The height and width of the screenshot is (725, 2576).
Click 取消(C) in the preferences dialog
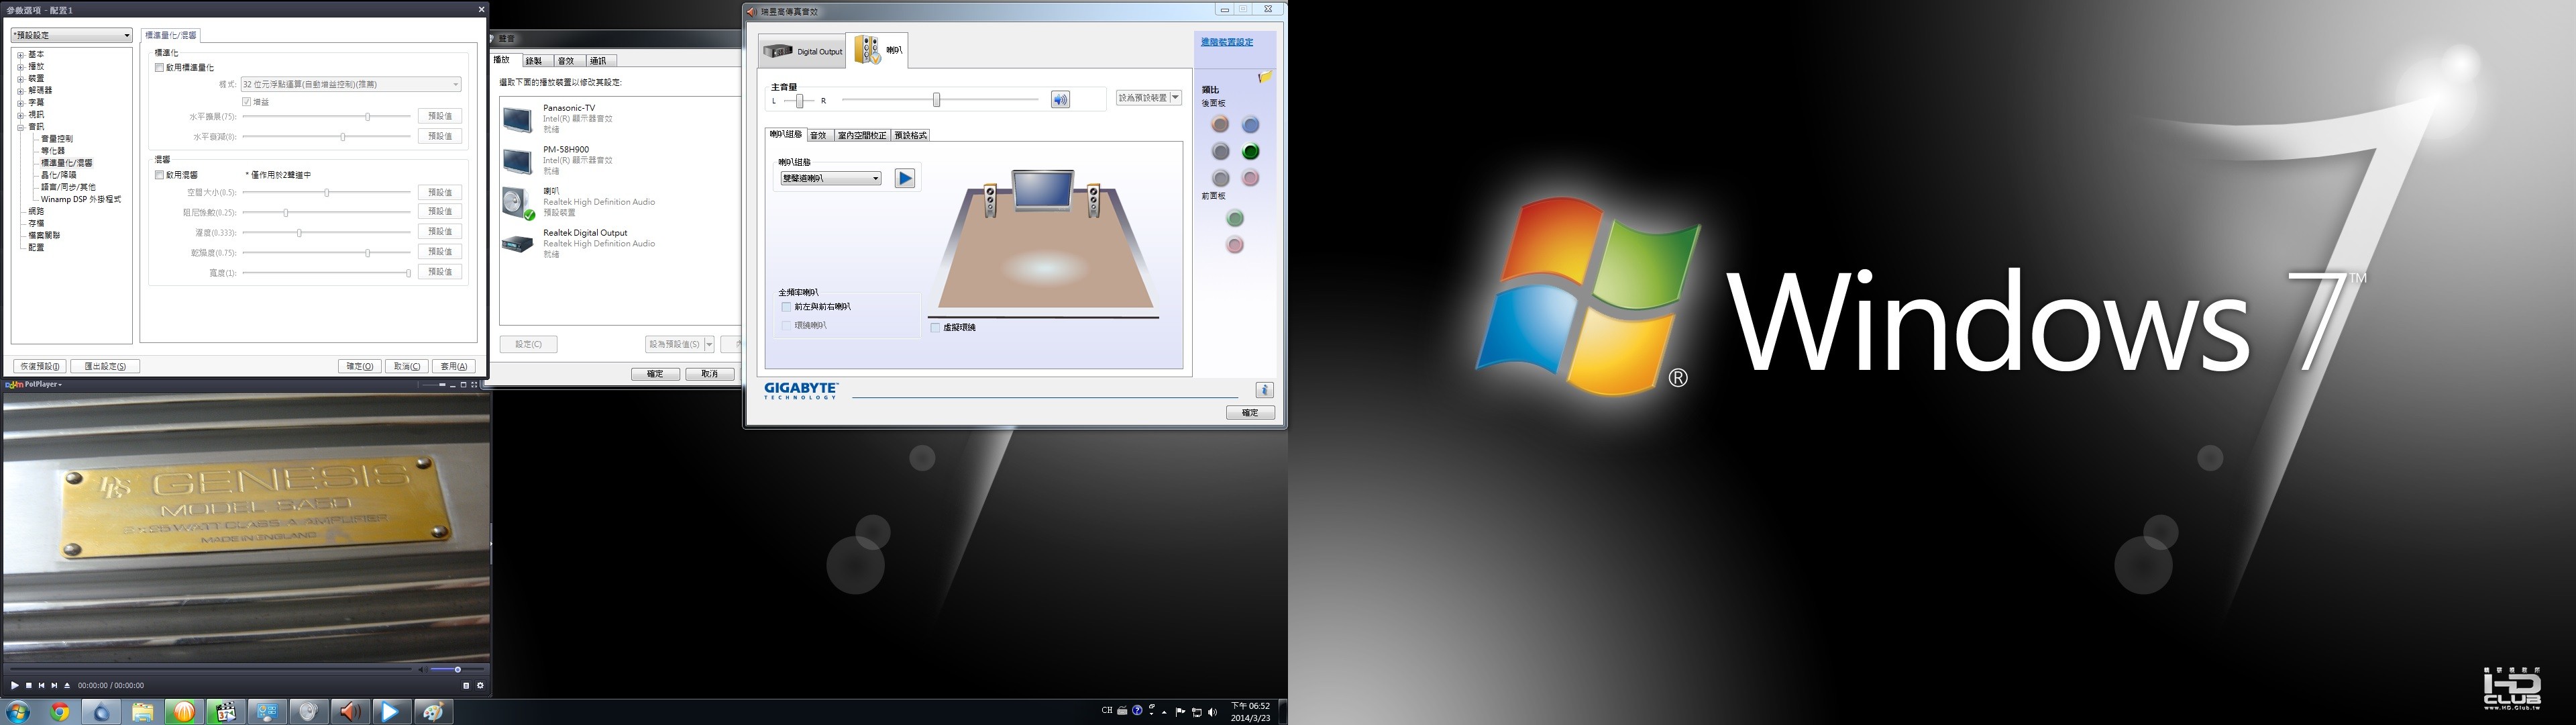click(406, 367)
